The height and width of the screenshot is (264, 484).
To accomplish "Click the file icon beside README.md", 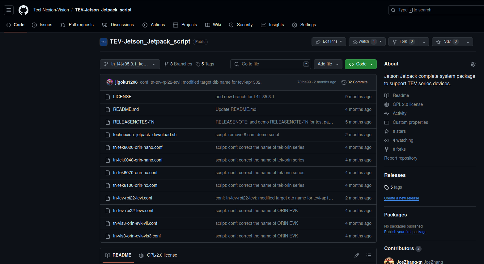I will tap(108, 110).
